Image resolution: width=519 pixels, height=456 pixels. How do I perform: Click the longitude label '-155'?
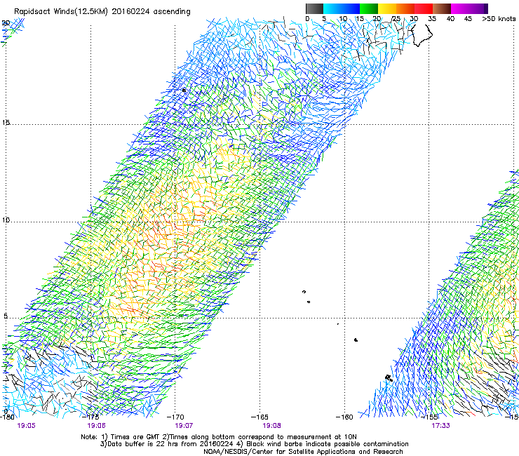tap(429, 417)
